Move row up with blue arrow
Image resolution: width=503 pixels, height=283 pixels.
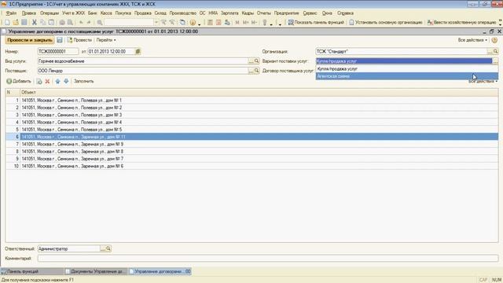pyautogui.click(x=57, y=82)
